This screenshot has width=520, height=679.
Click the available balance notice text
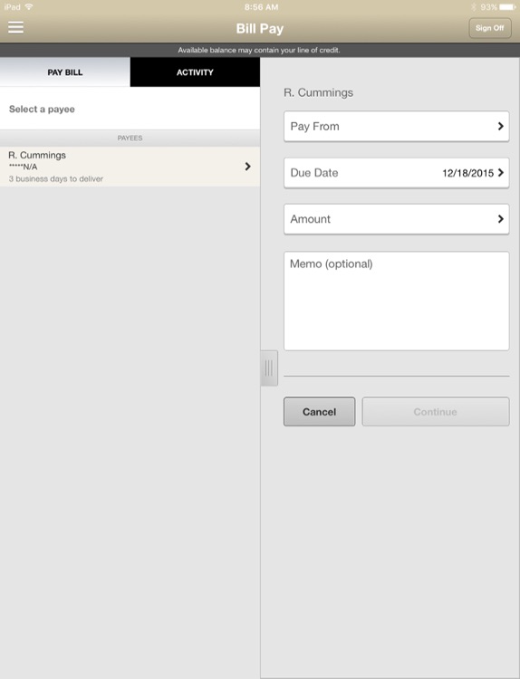pyautogui.click(x=259, y=50)
